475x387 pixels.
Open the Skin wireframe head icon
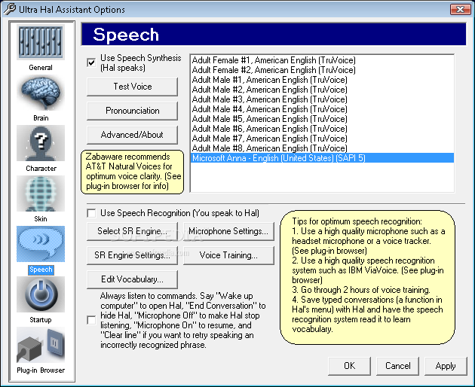click(x=41, y=193)
